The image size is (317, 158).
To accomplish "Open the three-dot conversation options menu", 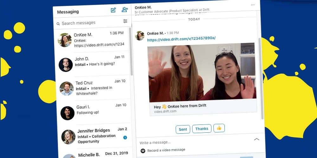I will coord(253,5).
